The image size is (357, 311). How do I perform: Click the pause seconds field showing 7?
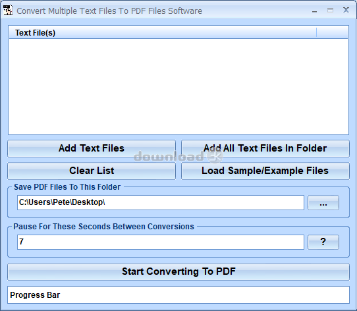point(161,242)
